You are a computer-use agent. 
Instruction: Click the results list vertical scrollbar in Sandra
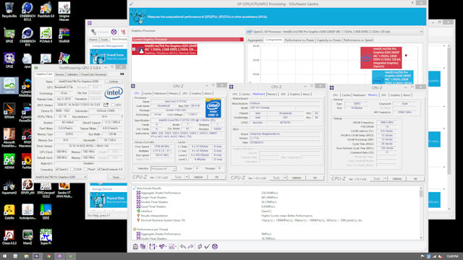coord(421,213)
